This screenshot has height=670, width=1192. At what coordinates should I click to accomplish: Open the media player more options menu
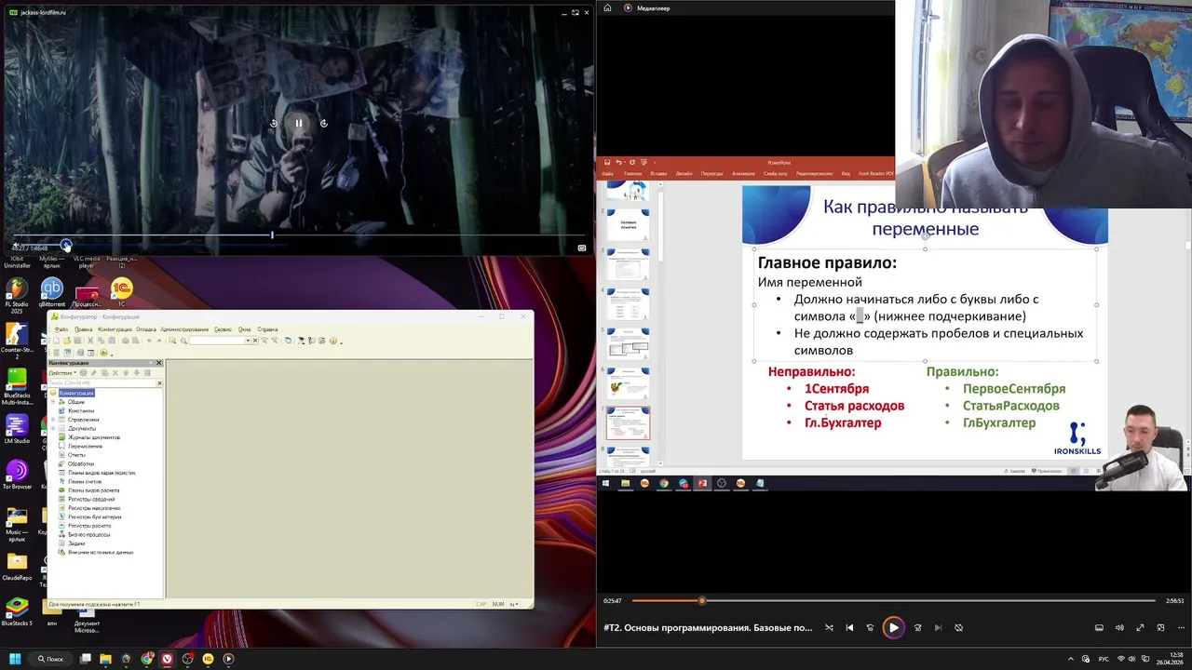1181,627
